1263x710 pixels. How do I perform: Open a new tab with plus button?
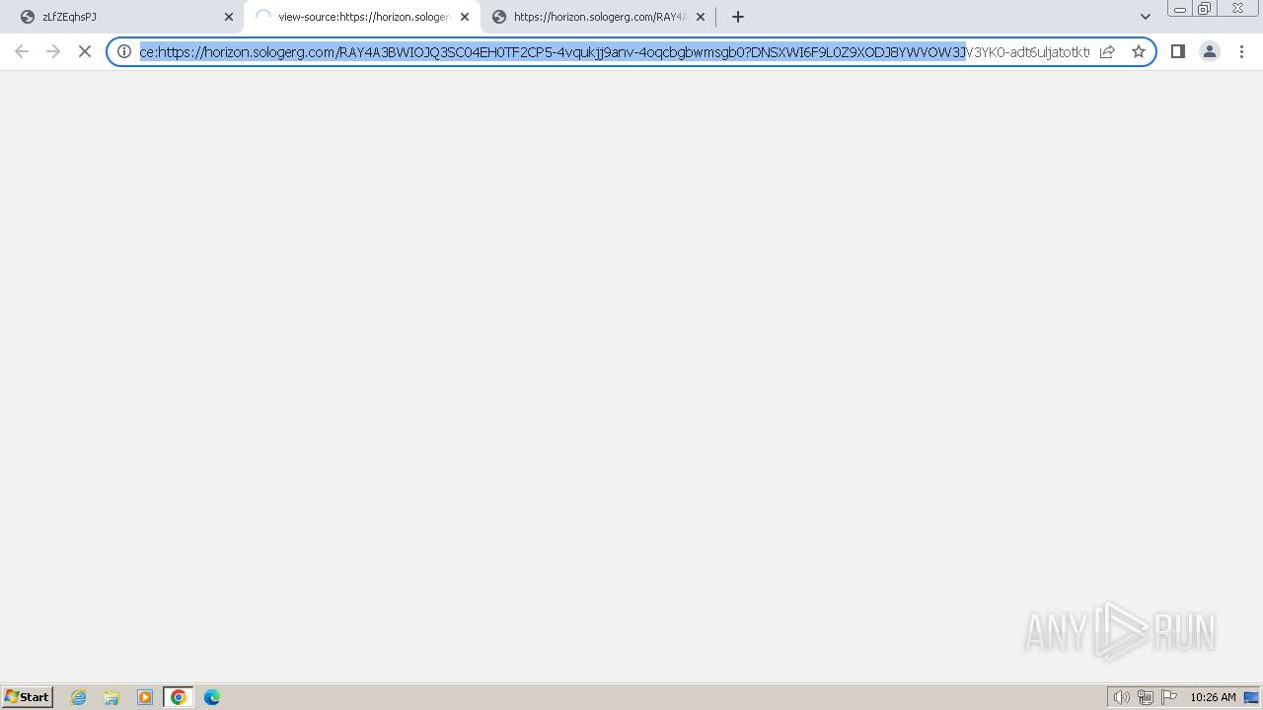pos(738,17)
